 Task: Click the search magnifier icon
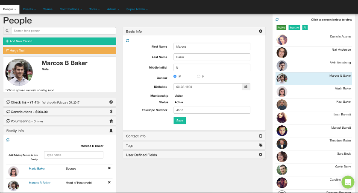(7, 31)
